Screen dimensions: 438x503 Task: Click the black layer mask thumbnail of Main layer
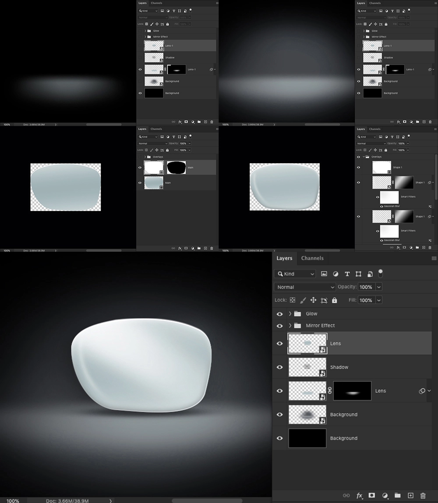pyautogui.click(x=177, y=167)
